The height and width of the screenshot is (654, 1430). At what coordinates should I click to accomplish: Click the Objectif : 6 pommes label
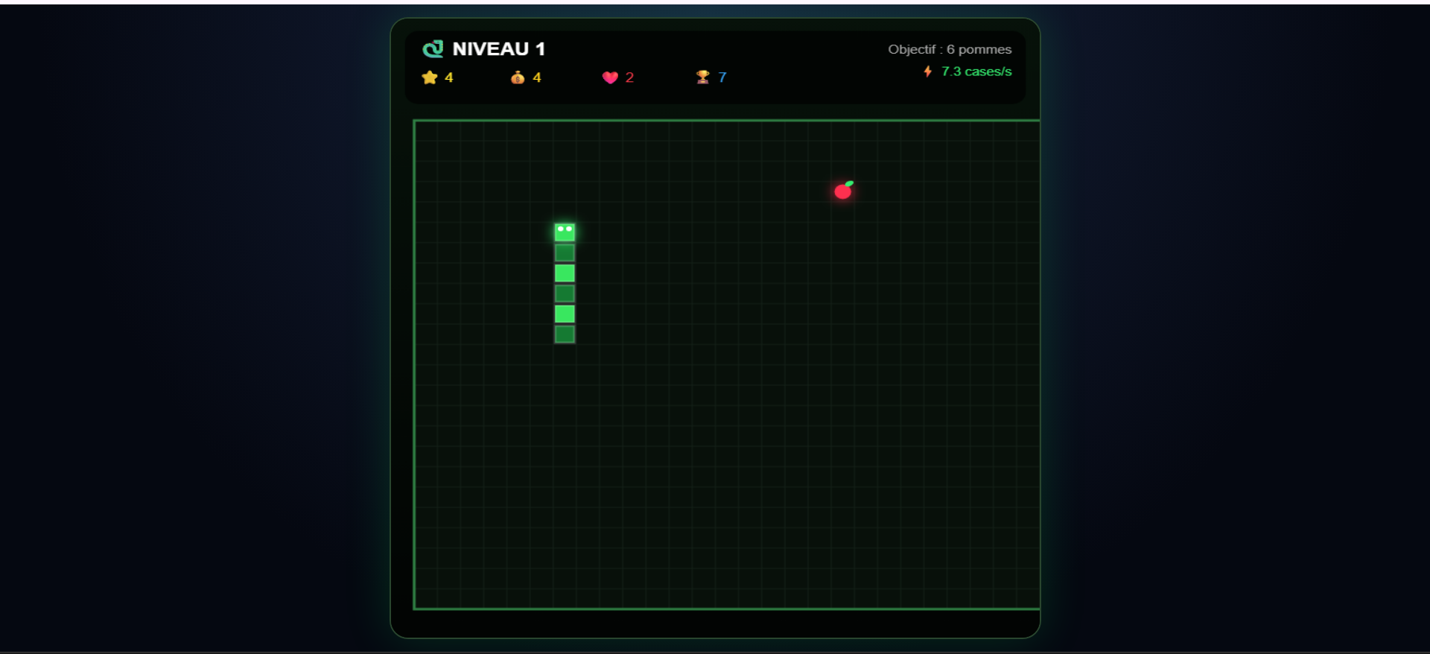pyautogui.click(x=950, y=49)
